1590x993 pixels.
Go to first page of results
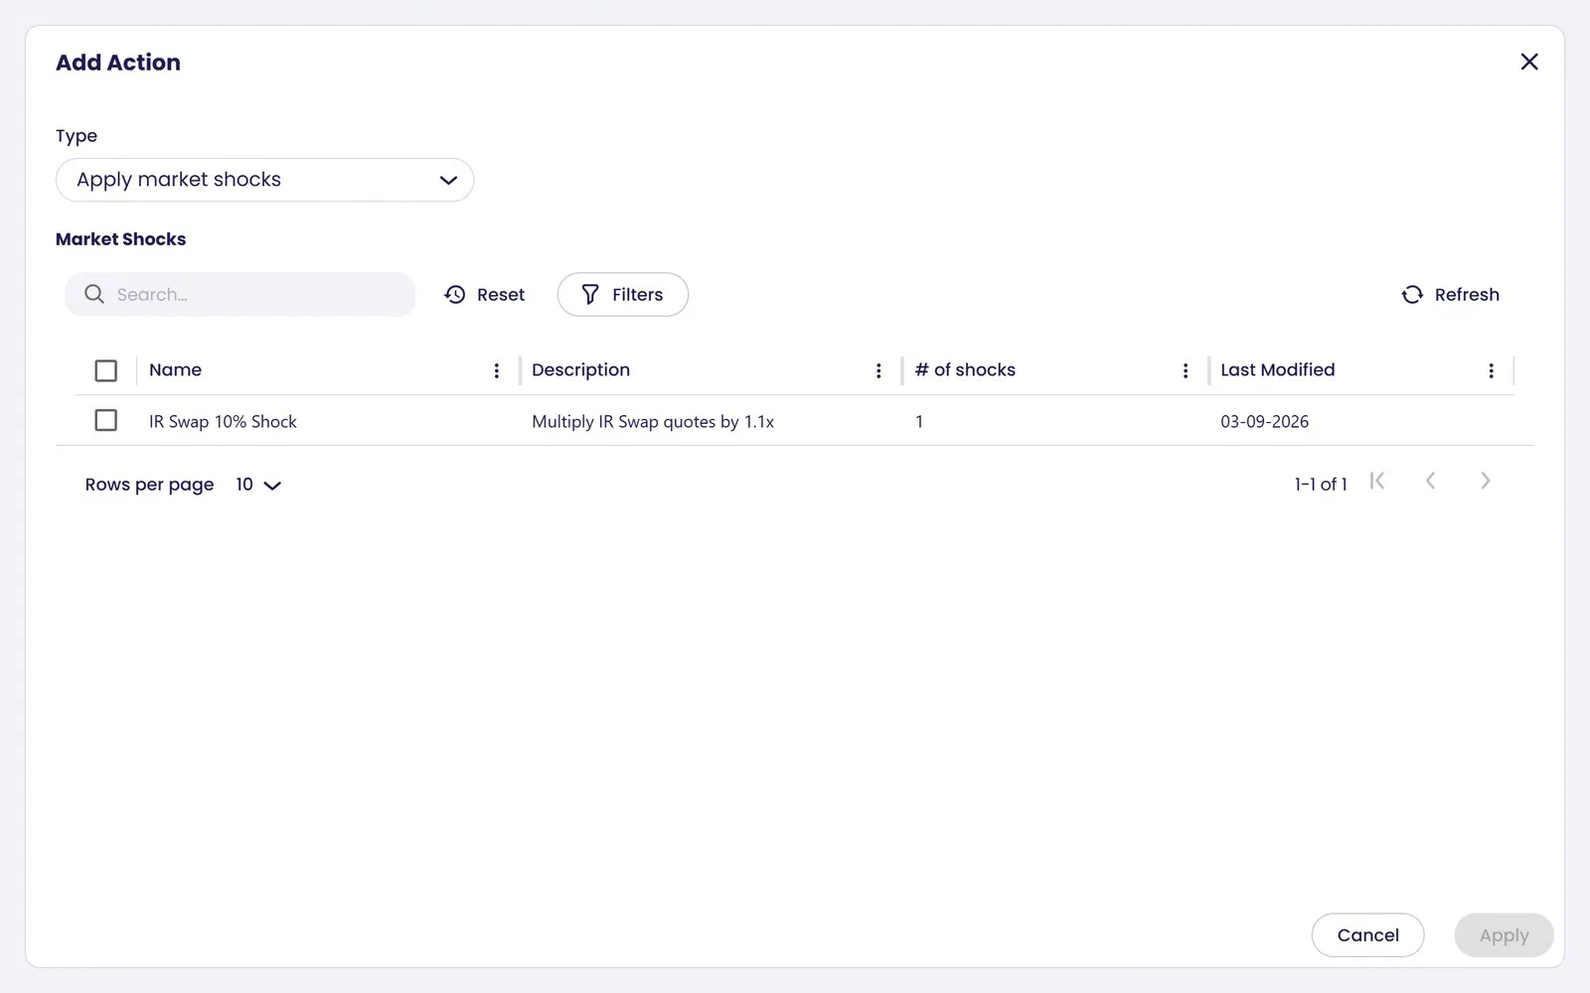pos(1377,481)
